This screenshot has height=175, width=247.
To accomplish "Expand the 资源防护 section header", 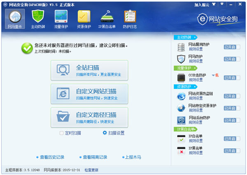I will tap(185, 86).
